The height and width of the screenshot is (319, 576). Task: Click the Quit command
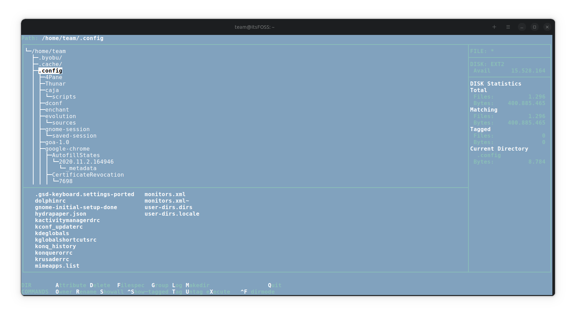[274, 285]
